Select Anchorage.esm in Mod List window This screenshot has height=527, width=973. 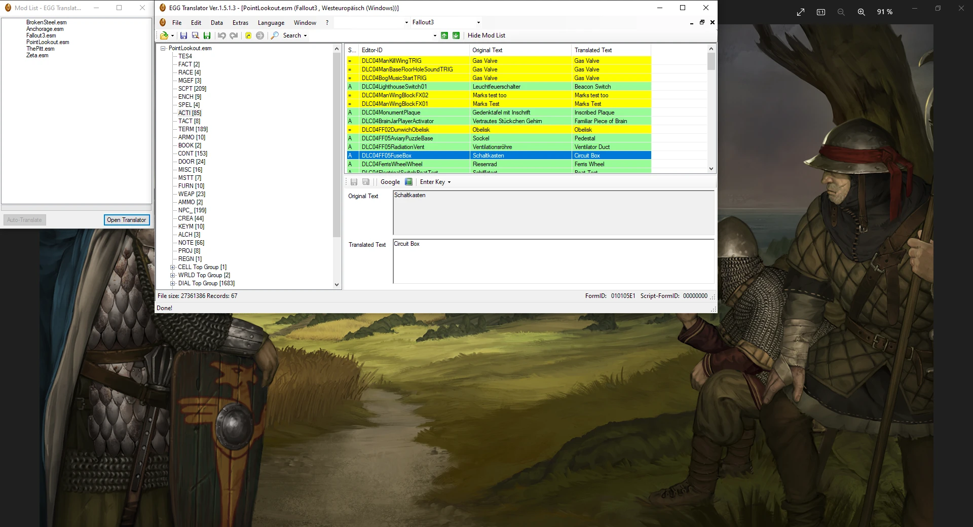45,29
